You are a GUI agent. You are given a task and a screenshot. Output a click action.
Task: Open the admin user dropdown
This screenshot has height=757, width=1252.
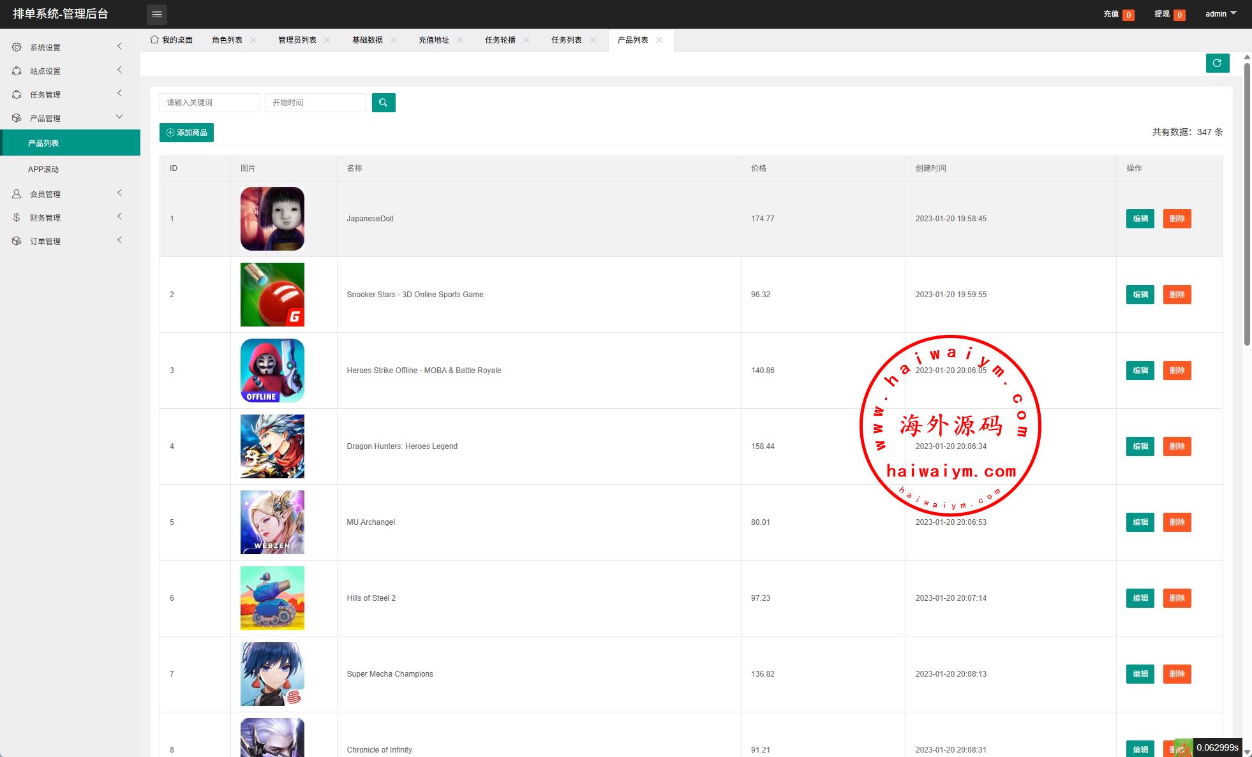(1220, 14)
